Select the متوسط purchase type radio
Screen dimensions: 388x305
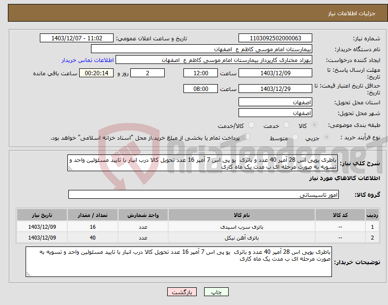(x=295, y=137)
